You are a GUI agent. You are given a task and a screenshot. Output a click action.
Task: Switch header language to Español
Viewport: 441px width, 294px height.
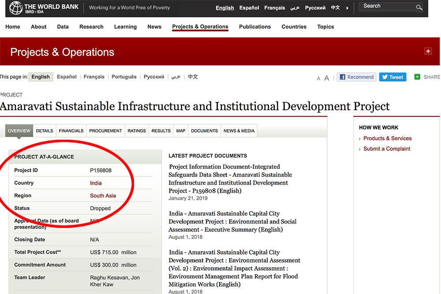249,8
